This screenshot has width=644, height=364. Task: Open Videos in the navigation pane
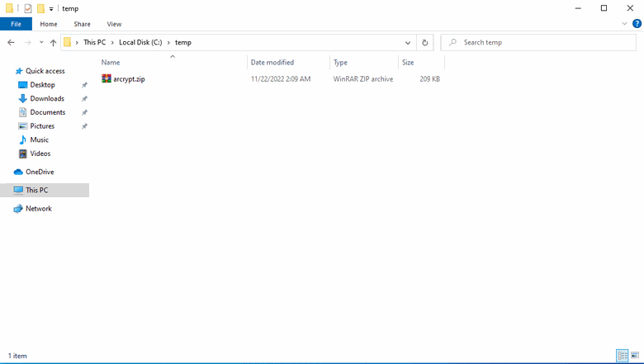(40, 154)
